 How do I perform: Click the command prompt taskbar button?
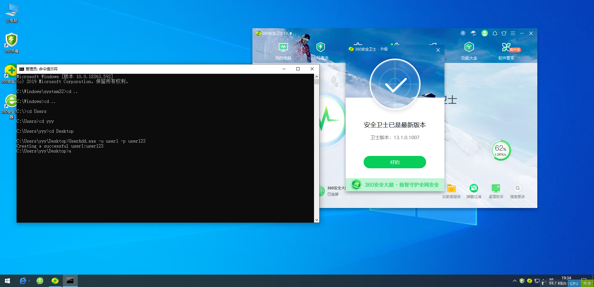(x=70, y=281)
